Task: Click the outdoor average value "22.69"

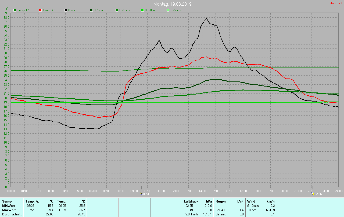Action: [x=50, y=214]
